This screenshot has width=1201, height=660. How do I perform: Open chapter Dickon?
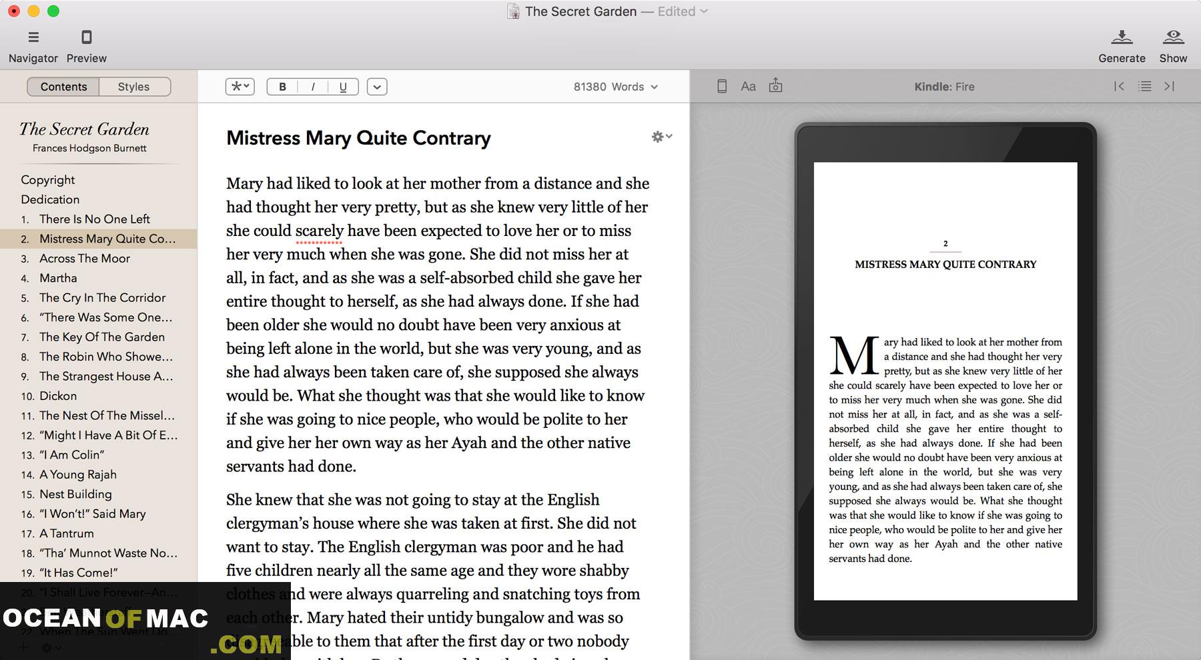click(x=99, y=396)
